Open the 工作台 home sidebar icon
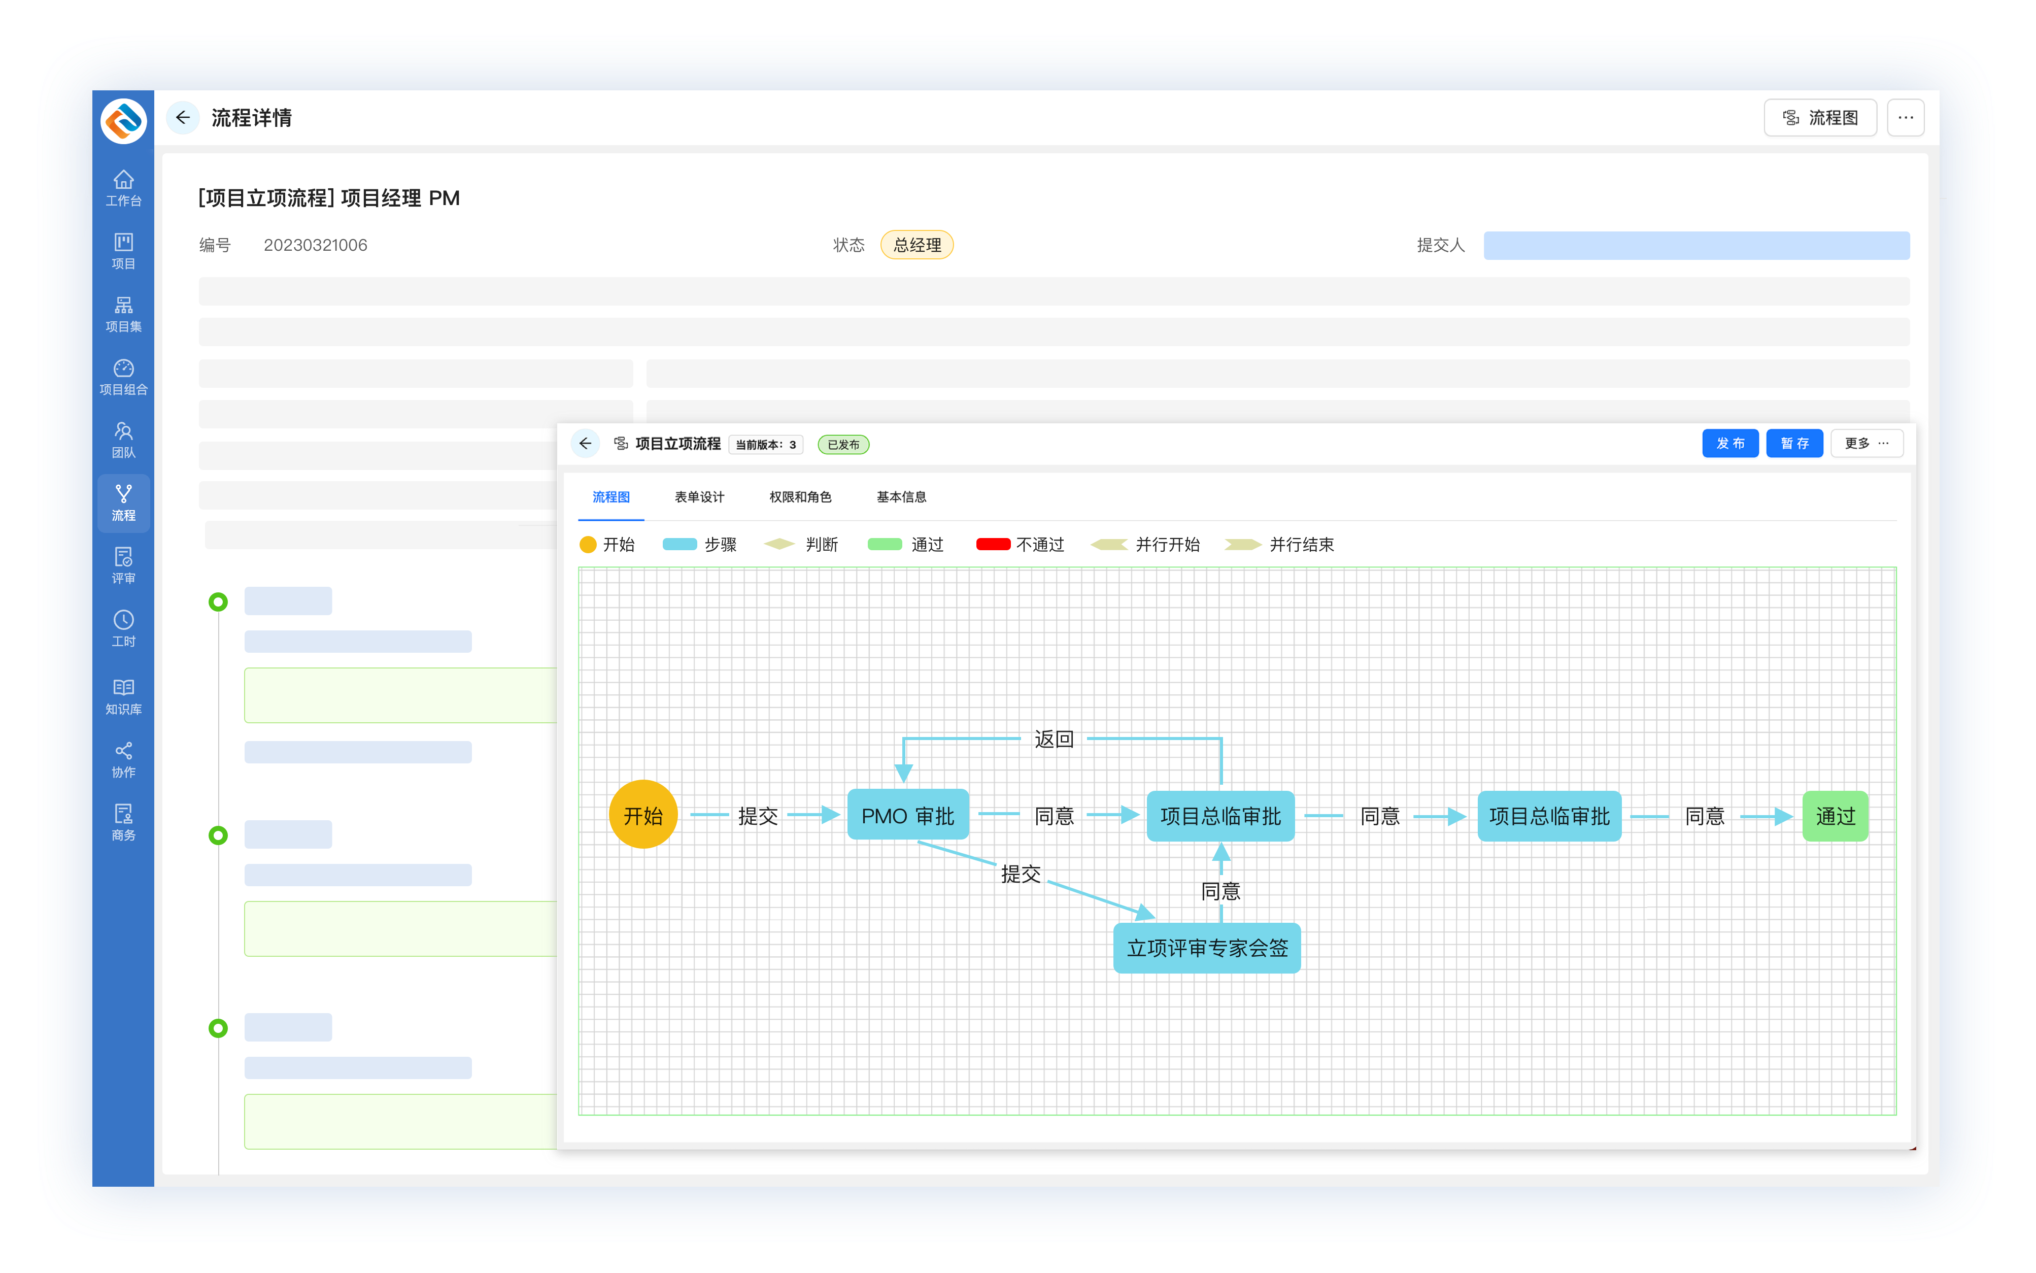Viewport: 2036px width, 1273px height. [x=123, y=187]
